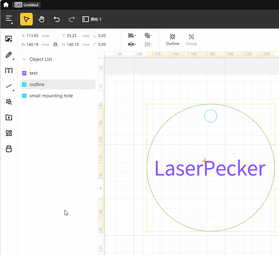279x255 pixels.
Task: Click the bottom-right selection handle
Action: coord(274,231)
